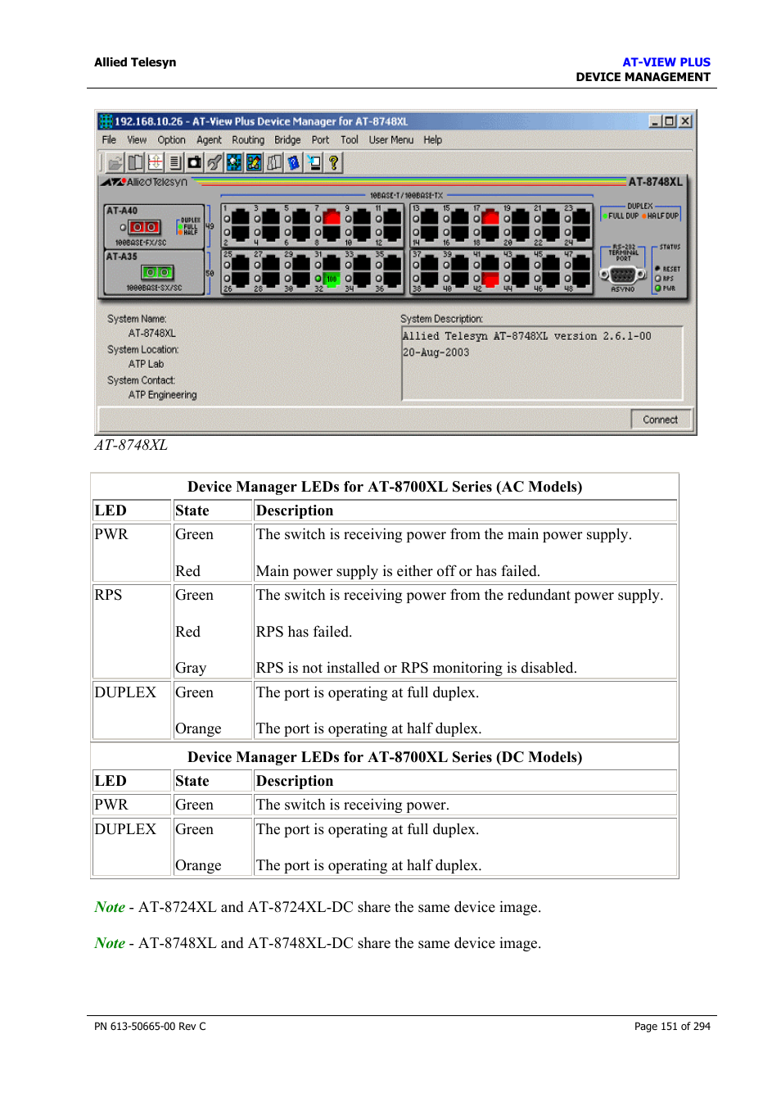Viewport: 781px width, 1107px height.
Task: Click the blue book toolbar icon
Action: click(293, 162)
